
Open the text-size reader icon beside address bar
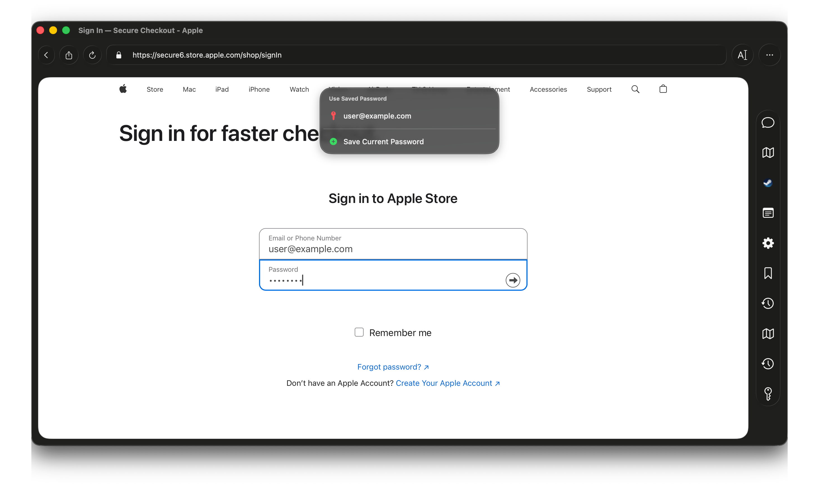742,55
